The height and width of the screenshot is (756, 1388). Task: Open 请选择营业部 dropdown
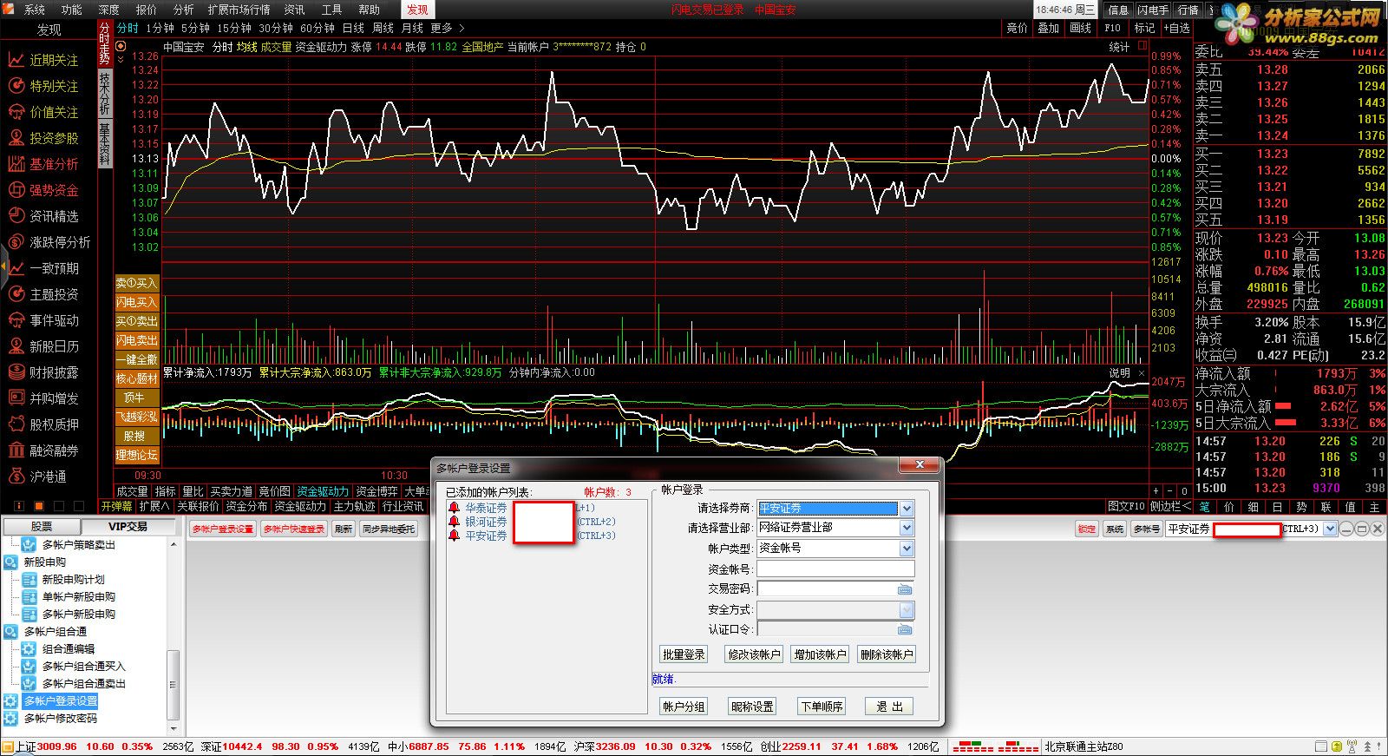click(x=907, y=528)
